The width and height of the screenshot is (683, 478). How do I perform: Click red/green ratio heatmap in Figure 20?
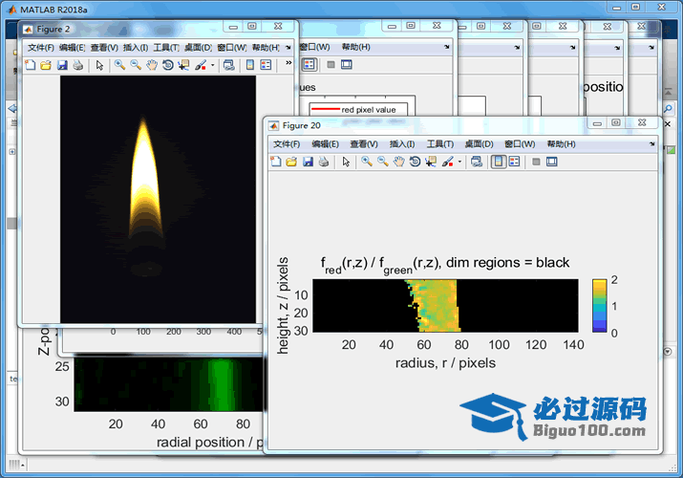coord(445,306)
